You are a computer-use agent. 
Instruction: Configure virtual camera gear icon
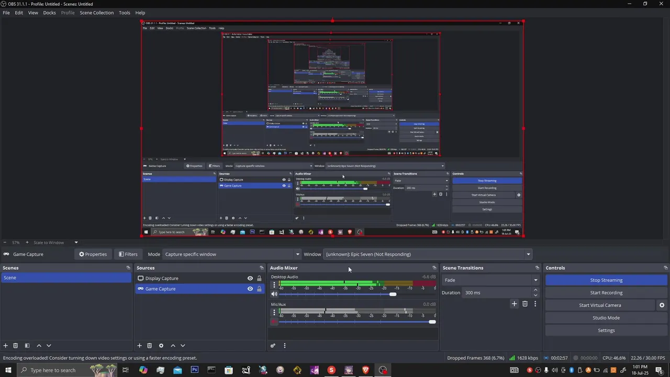(662, 305)
